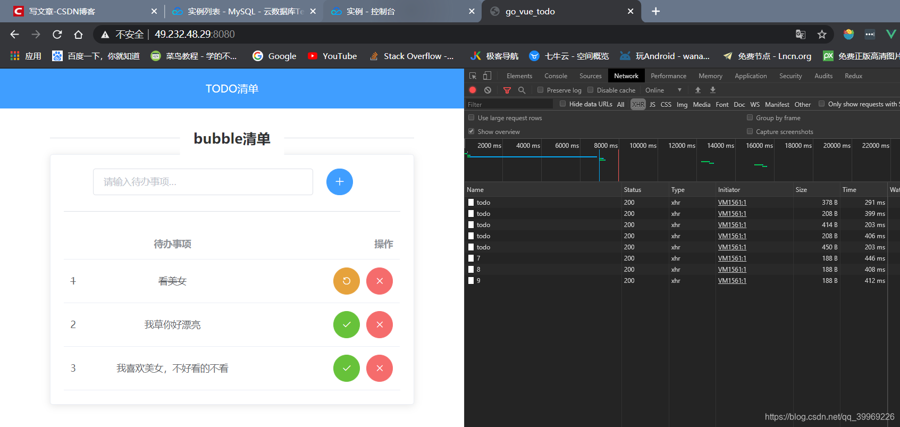900x427 pixels.
Task: Sort requests by Time column
Action: (863, 190)
